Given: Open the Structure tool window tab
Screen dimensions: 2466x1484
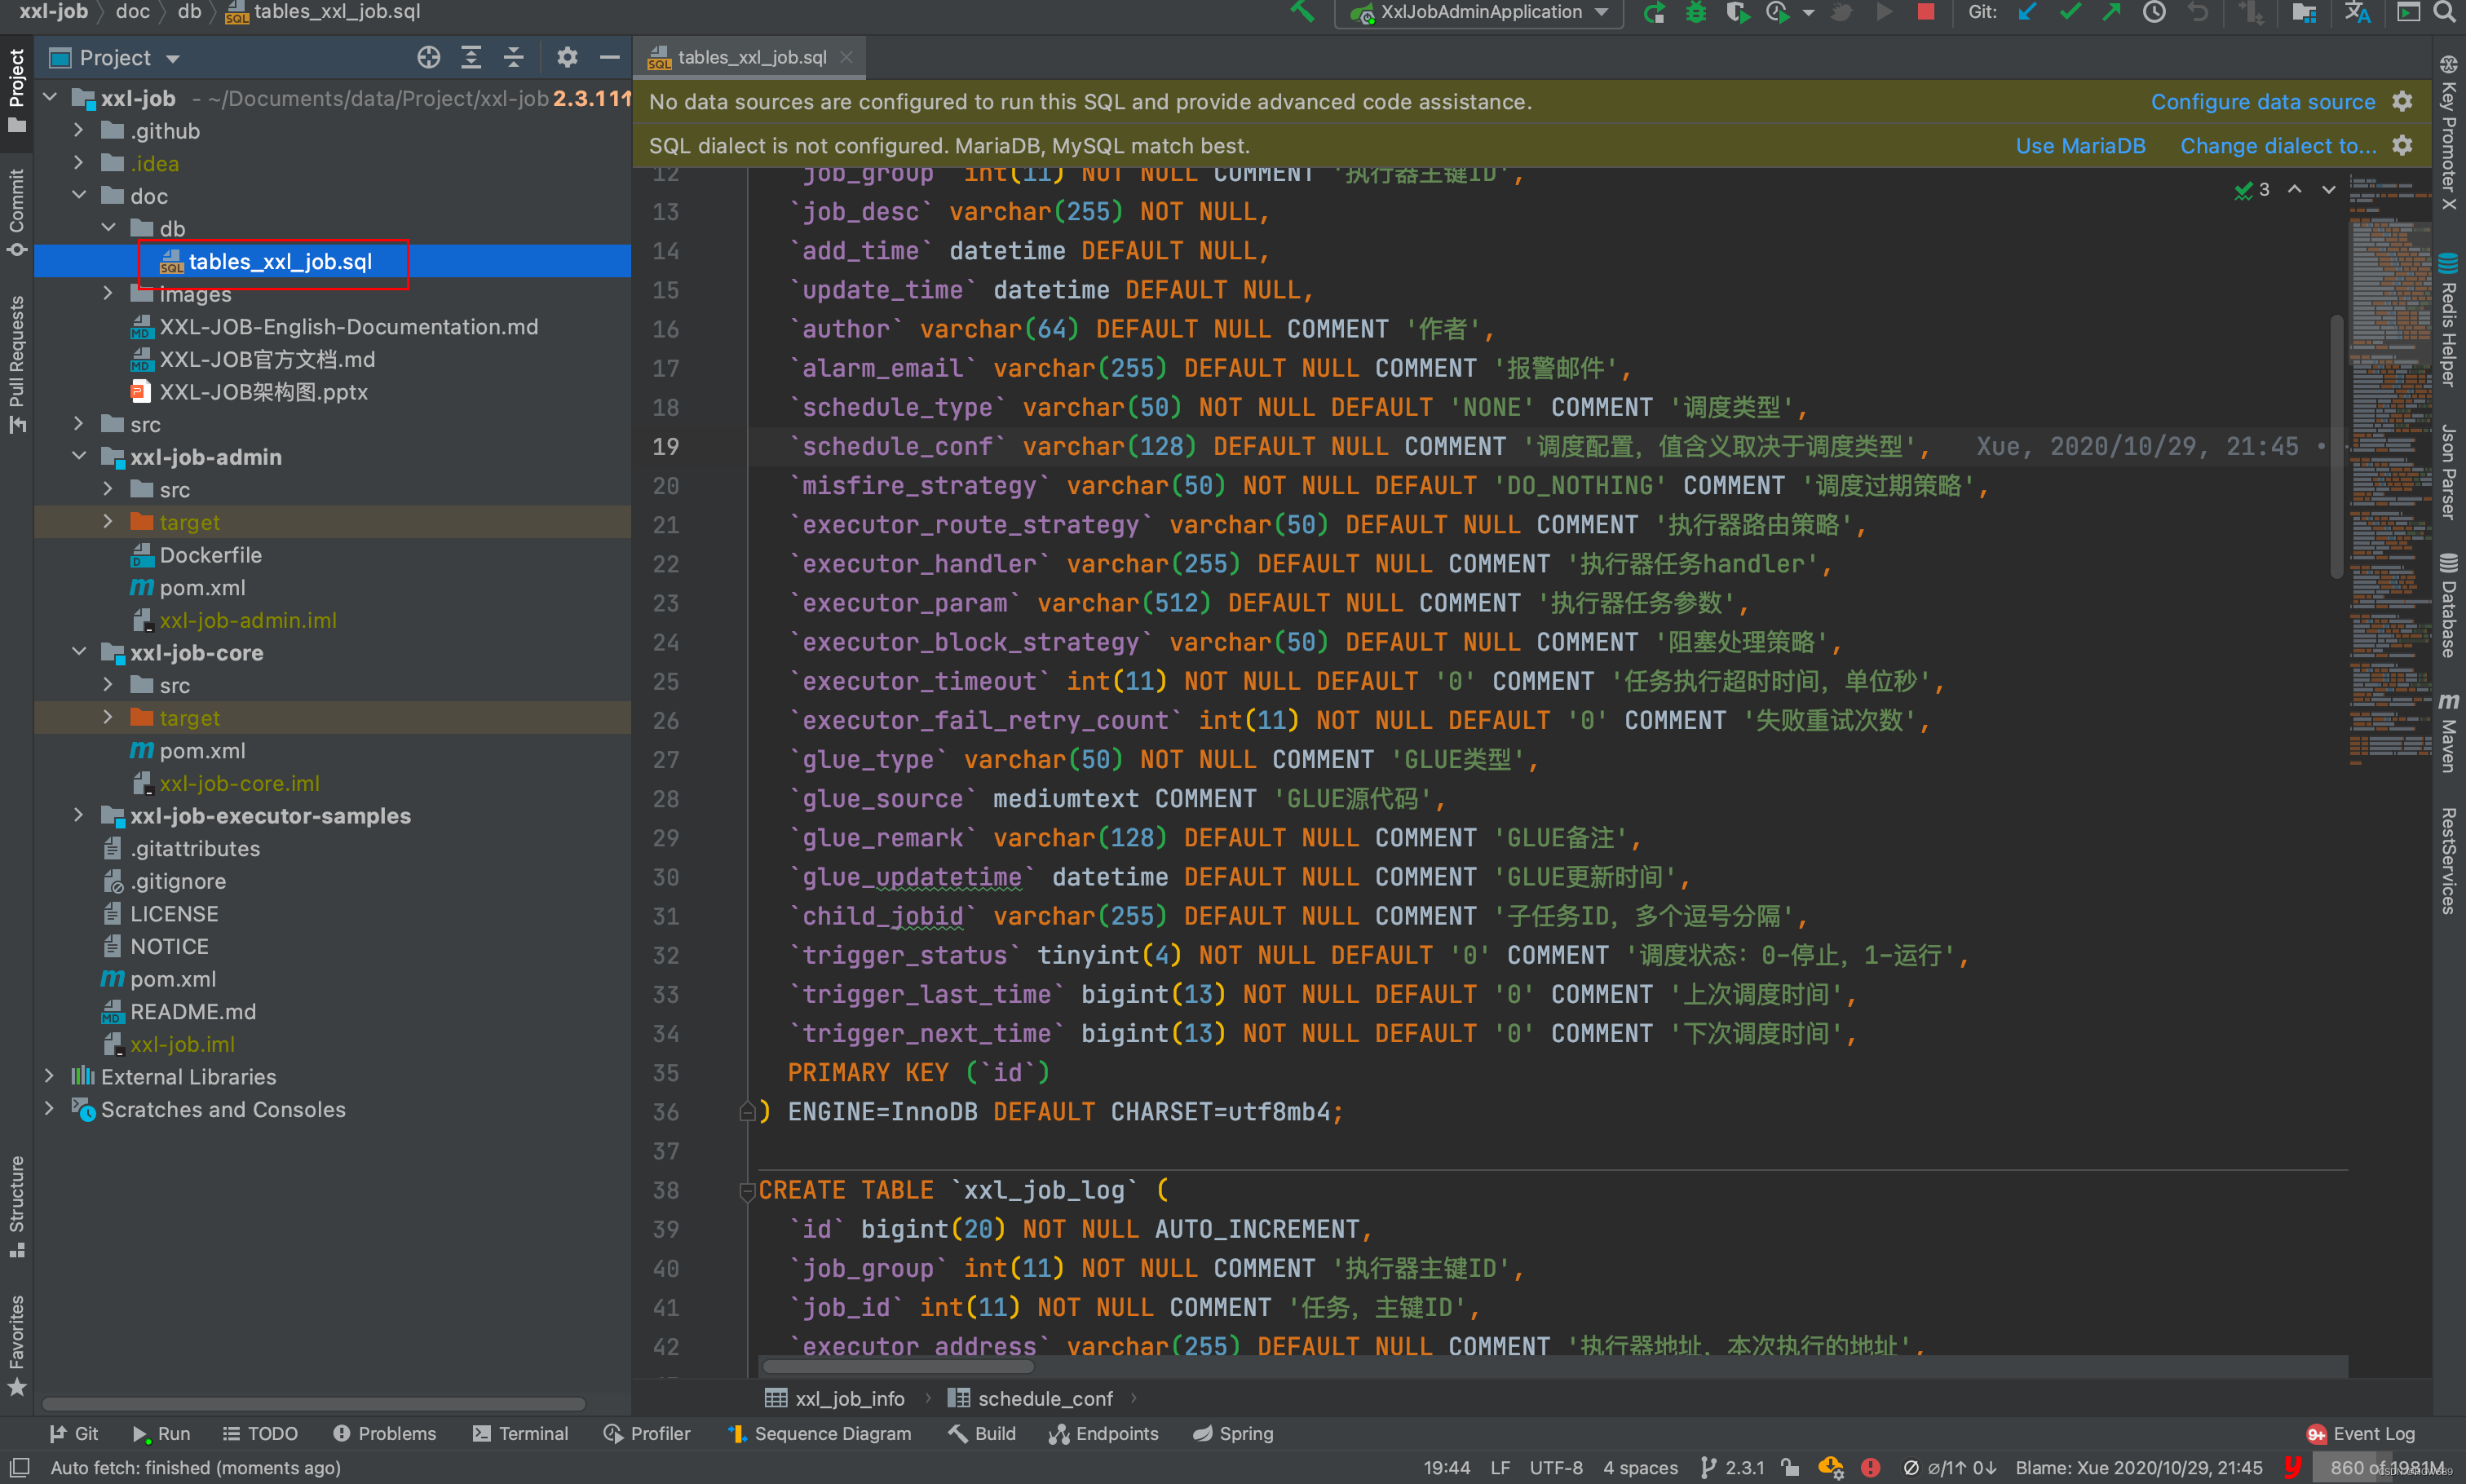Looking at the screenshot, I should (17, 1206).
